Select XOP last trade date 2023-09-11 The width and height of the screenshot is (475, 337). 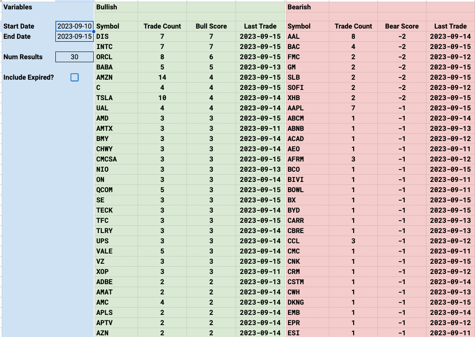(x=260, y=271)
